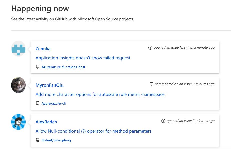Click the "Happening now" heading
231x149 pixels.
pyautogui.click(x=40, y=9)
